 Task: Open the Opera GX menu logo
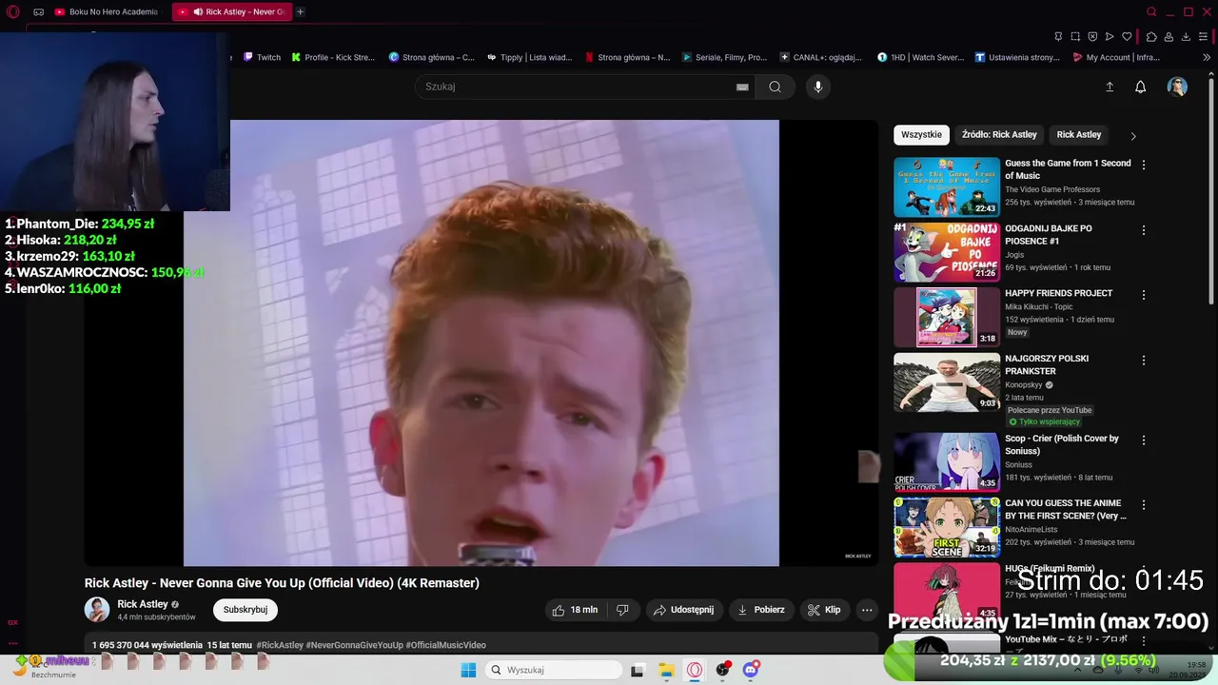(13, 11)
